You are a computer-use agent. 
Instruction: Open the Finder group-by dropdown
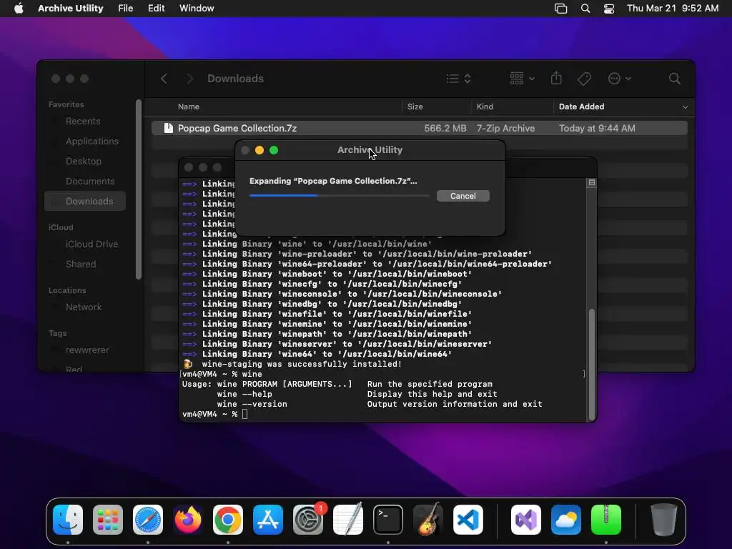pyautogui.click(x=522, y=79)
